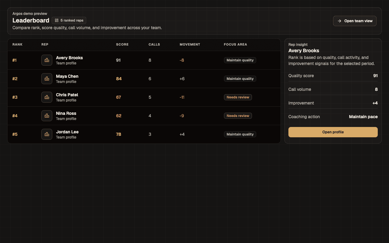
Task: Open team view button
Action: 355,21
